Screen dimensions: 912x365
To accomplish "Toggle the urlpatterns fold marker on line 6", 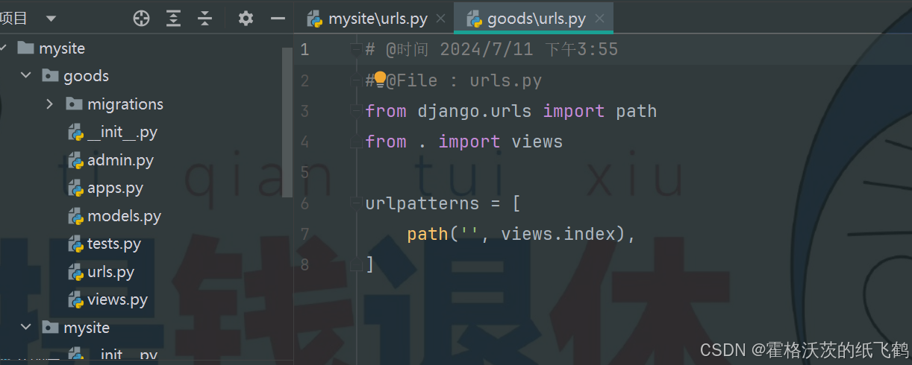I will tap(356, 203).
